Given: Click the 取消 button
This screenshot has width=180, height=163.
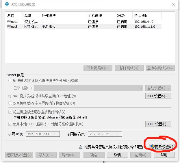Looking at the screenshot, I should click(117, 155).
